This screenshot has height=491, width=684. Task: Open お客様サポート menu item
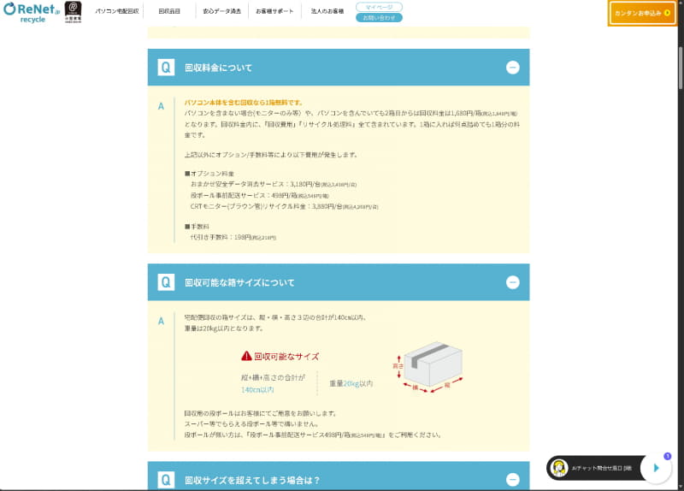pos(274,11)
